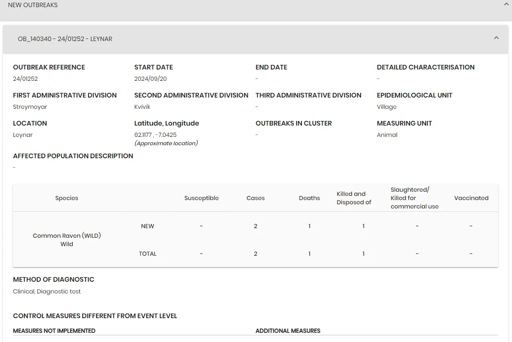Click the Slaughtered/Killed for commercial use header
The width and height of the screenshot is (512, 342).
pos(415,198)
